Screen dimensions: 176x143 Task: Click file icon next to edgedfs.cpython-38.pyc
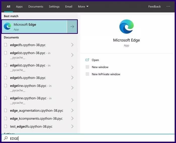pos(6,45)
